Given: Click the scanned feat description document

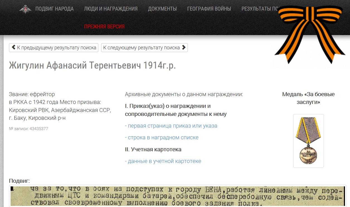Looking at the screenshot, I should point(178,196).
